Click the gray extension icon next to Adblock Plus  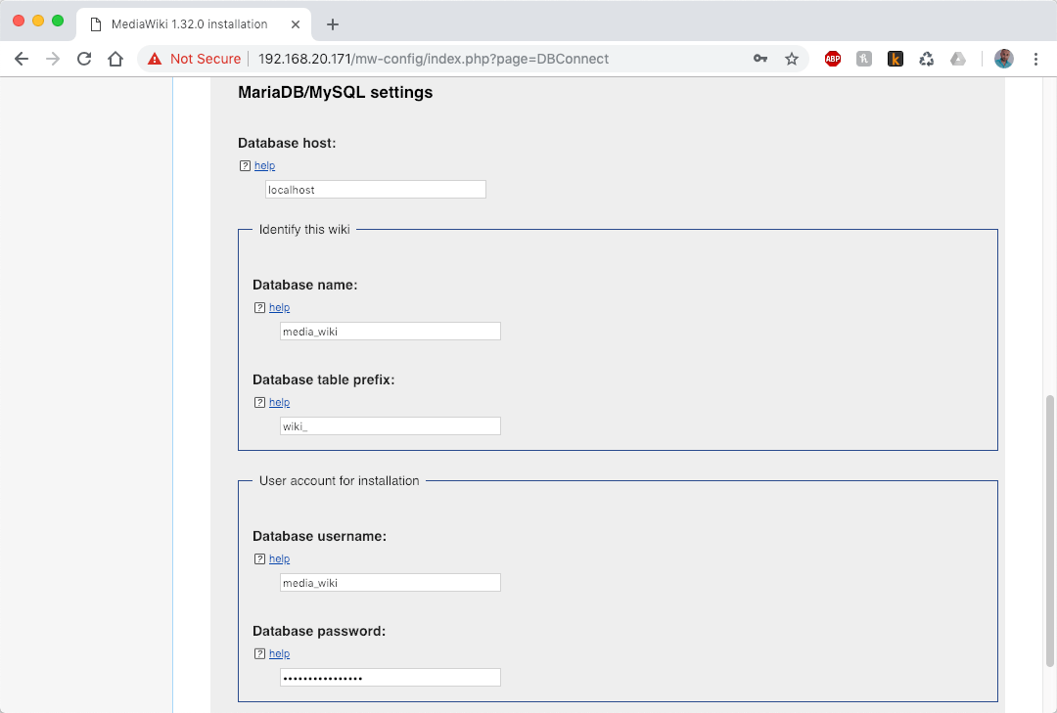click(x=863, y=59)
